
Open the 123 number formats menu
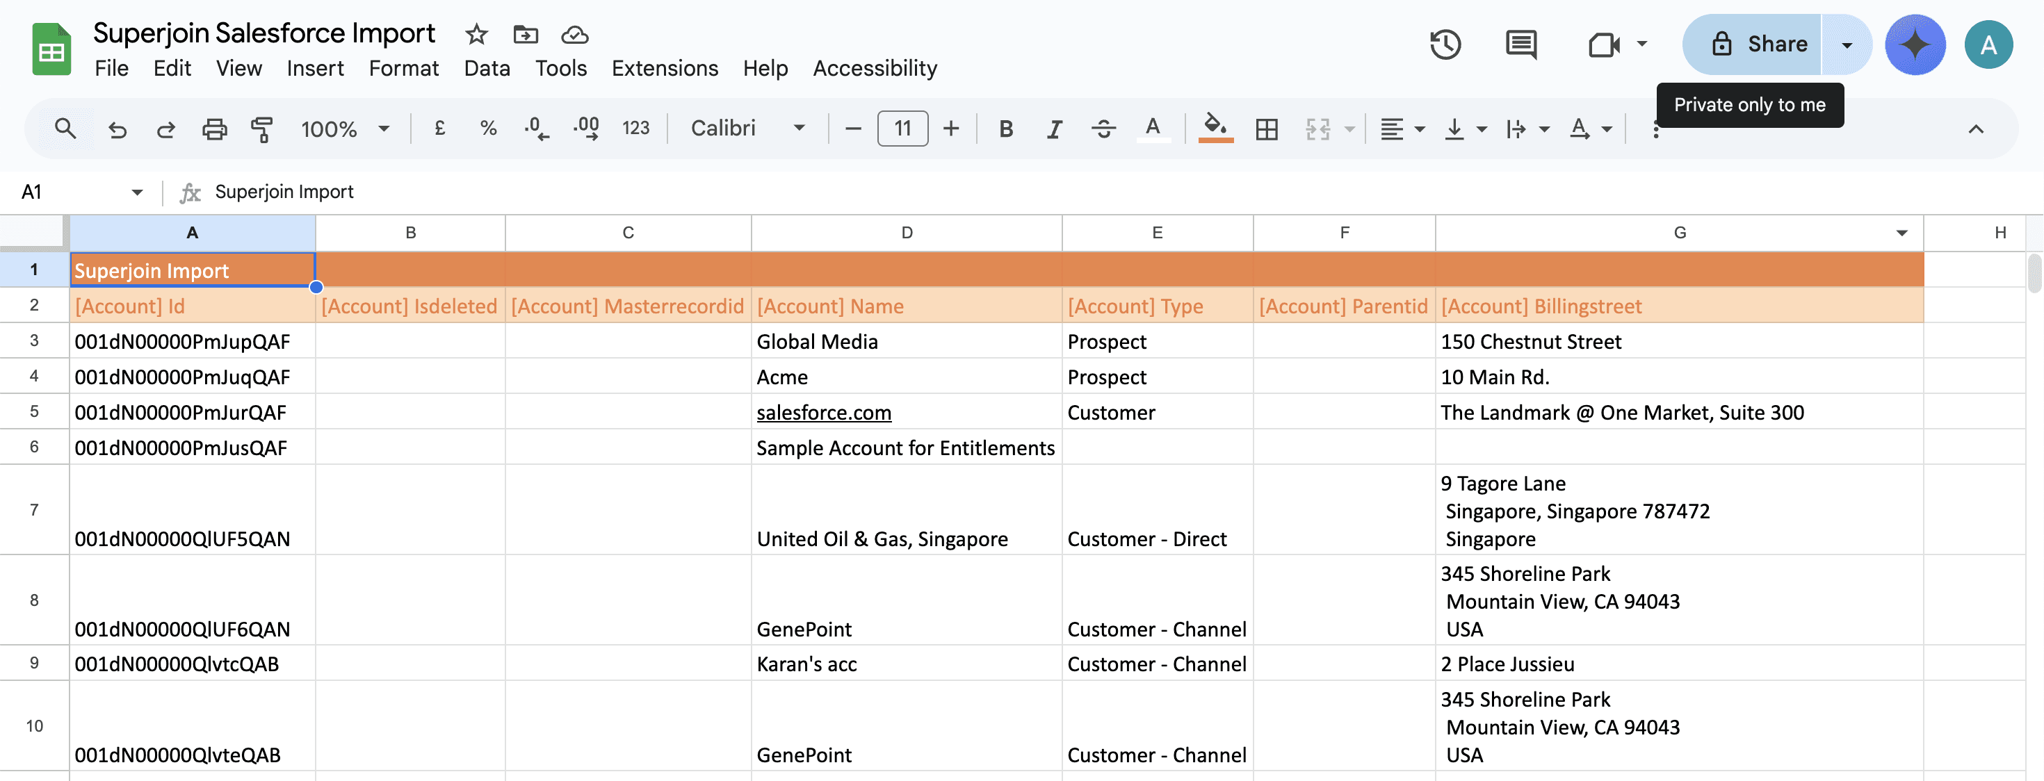635,129
